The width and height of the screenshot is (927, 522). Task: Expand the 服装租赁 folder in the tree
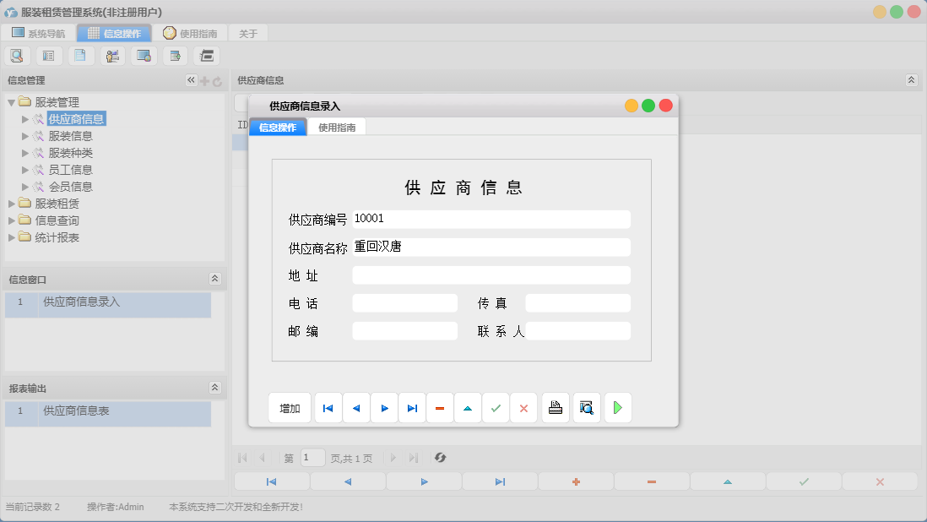(x=12, y=204)
